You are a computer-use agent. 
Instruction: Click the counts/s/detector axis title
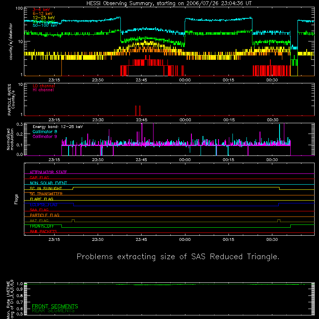[x=11, y=41]
